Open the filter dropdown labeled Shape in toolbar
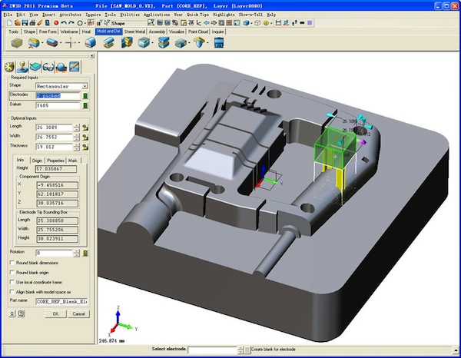Image resolution: width=461 pixels, height=358 pixels. click(x=128, y=23)
